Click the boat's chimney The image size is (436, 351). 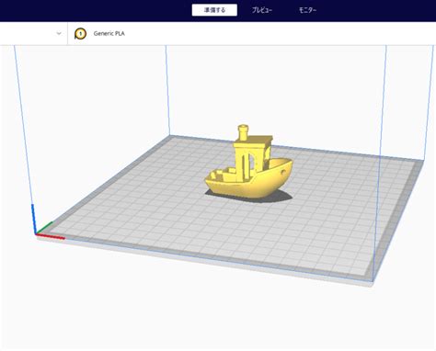243,132
